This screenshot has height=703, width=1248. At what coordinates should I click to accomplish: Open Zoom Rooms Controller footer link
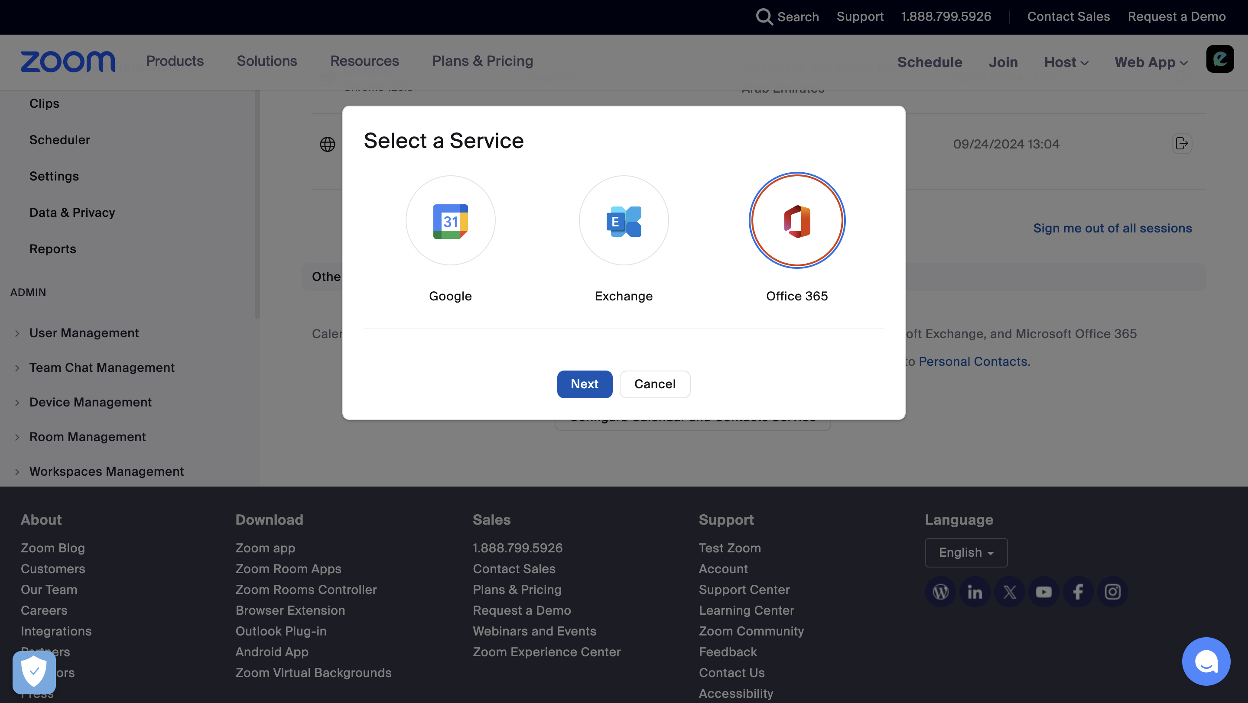coord(305,589)
